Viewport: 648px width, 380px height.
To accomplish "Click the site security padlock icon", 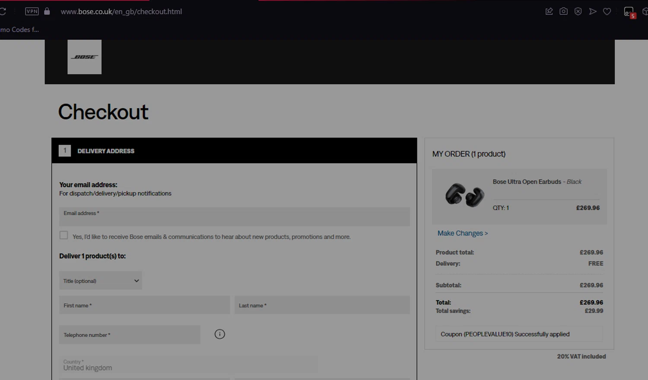I will pyautogui.click(x=47, y=12).
